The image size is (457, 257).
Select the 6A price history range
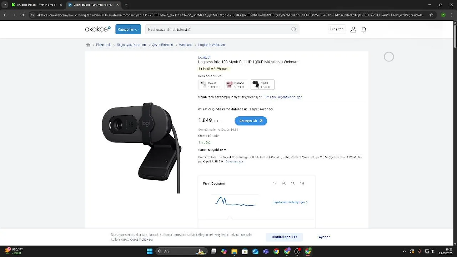point(284,183)
